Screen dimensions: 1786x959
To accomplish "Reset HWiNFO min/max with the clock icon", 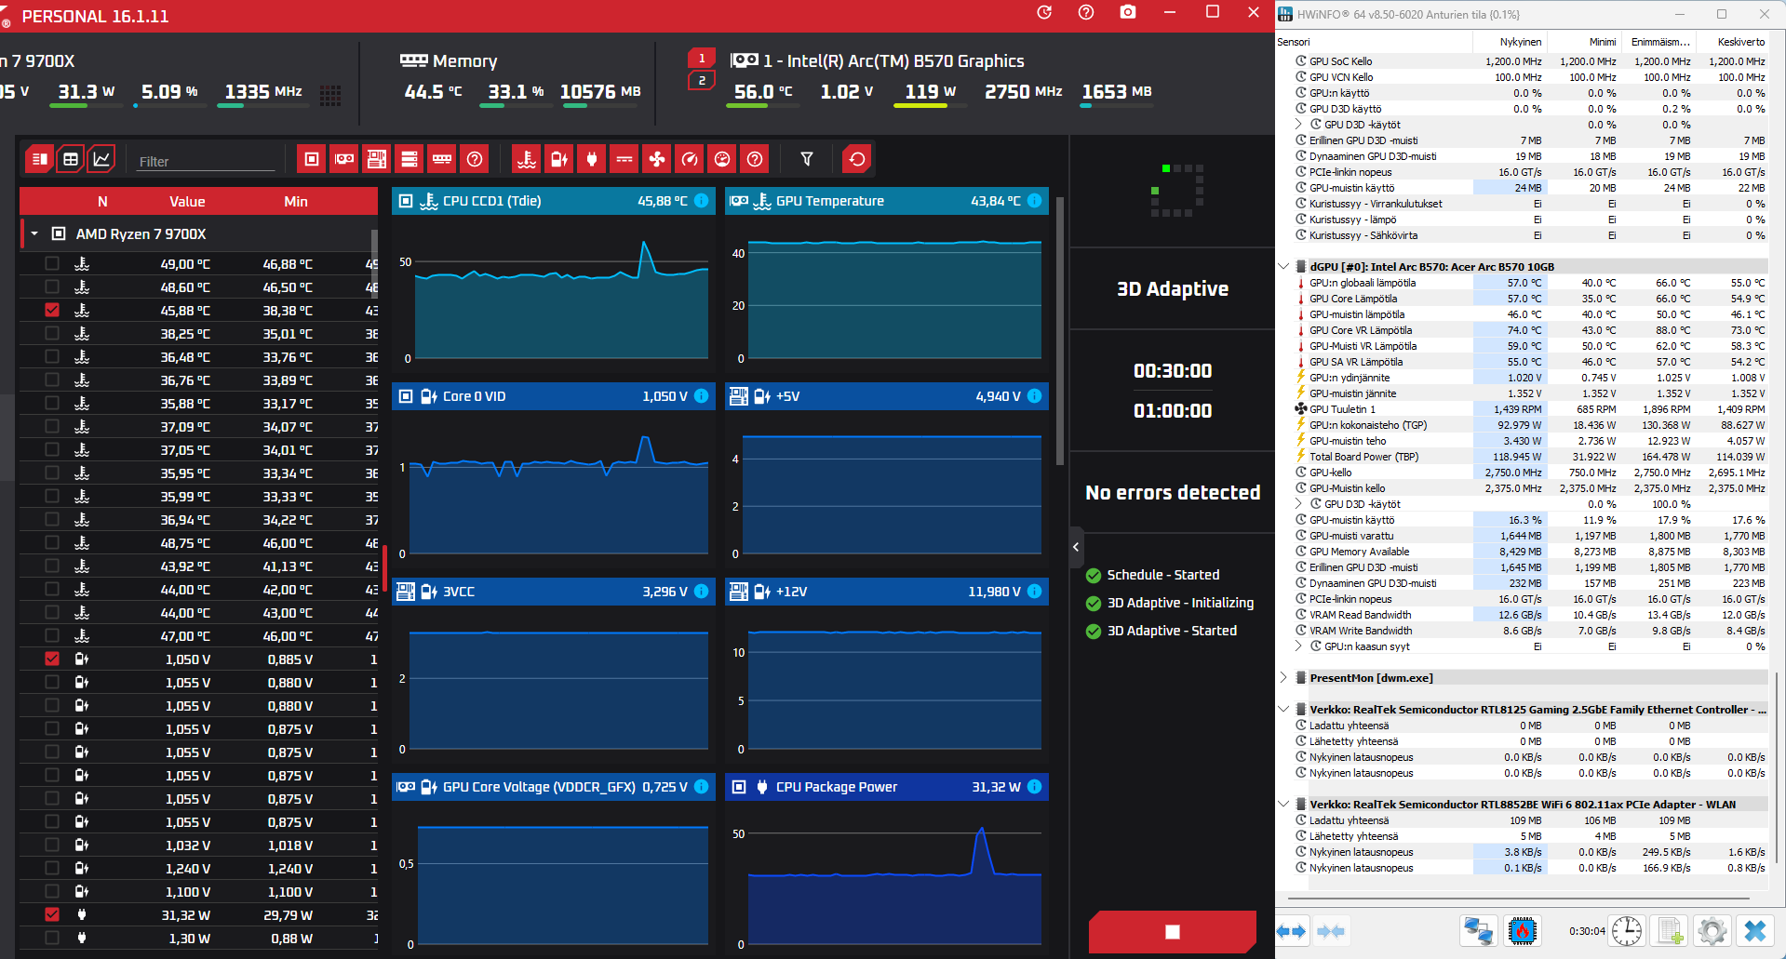I will point(1627,931).
